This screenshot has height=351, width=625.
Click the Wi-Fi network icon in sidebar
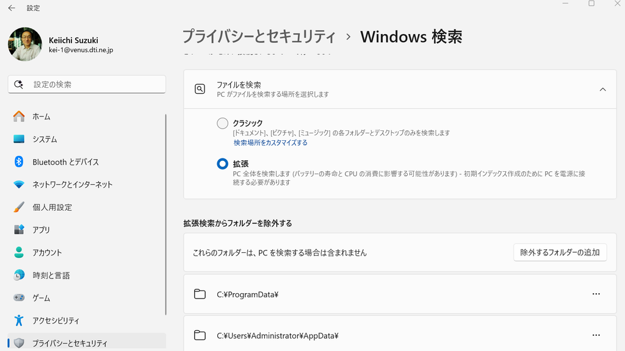point(19,185)
